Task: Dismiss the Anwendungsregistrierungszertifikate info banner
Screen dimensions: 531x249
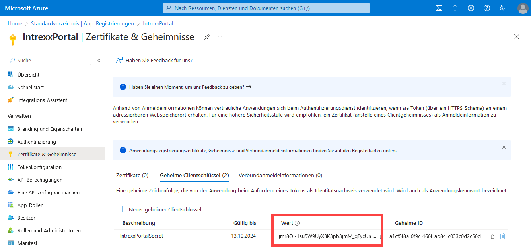Action: tap(504, 147)
